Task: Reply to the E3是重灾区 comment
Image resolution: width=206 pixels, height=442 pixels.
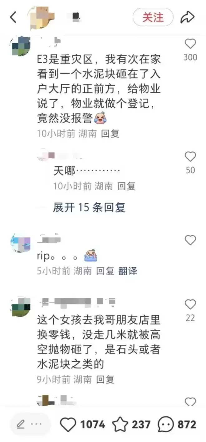Action: click(110, 134)
